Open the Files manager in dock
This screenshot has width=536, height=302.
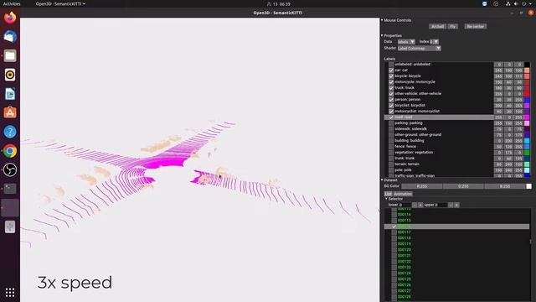(10, 55)
